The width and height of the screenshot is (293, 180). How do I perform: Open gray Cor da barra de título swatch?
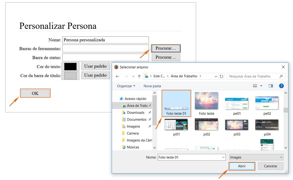click(x=71, y=76)
